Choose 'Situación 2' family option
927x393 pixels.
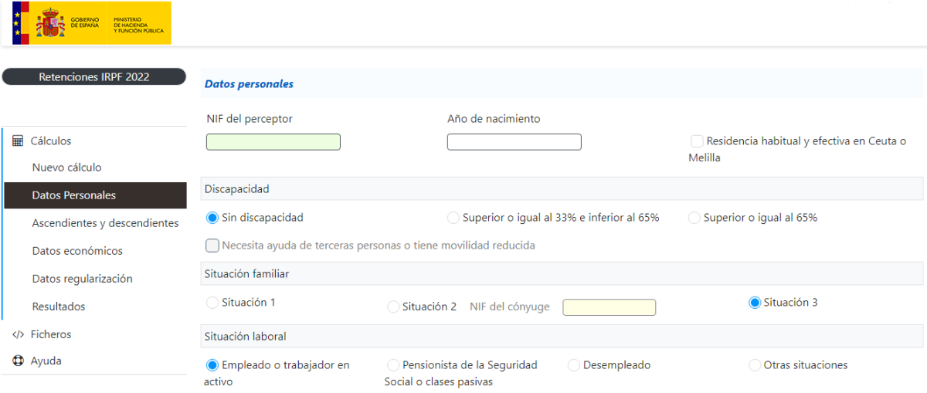[x=393, y=307]
